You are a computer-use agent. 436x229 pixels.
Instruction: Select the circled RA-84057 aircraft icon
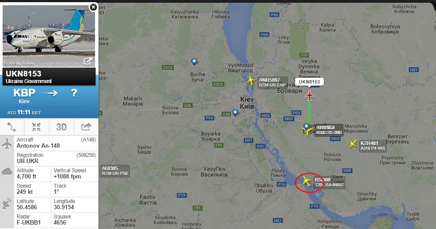tap(306, 181)
